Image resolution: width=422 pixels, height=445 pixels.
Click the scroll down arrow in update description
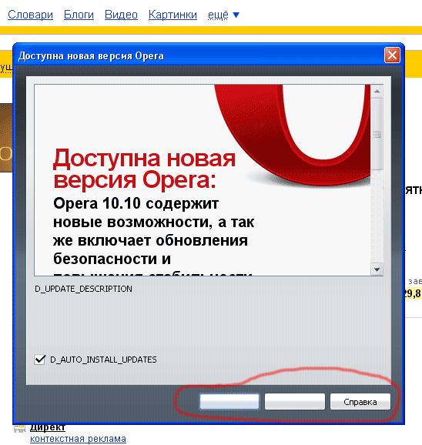click(377, 269)
